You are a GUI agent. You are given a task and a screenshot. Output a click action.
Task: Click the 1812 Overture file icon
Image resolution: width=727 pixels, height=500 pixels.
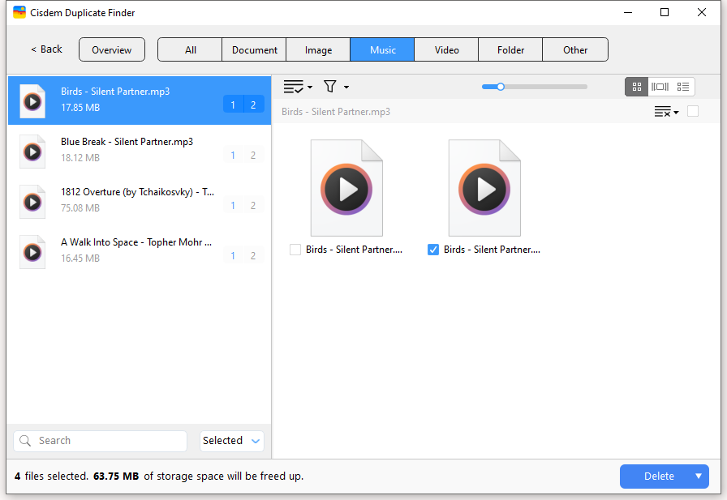(x=32, y=201)
